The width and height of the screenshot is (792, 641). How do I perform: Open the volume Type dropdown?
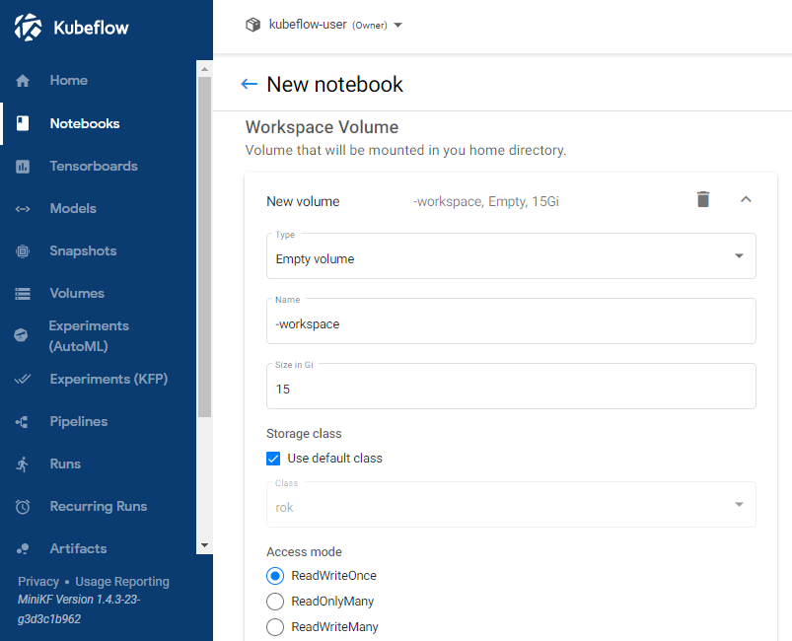point(511,256)
